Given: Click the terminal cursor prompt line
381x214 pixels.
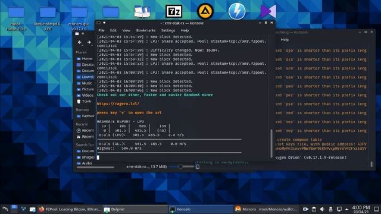Looking at the screenshot, I should coord(98,157).
